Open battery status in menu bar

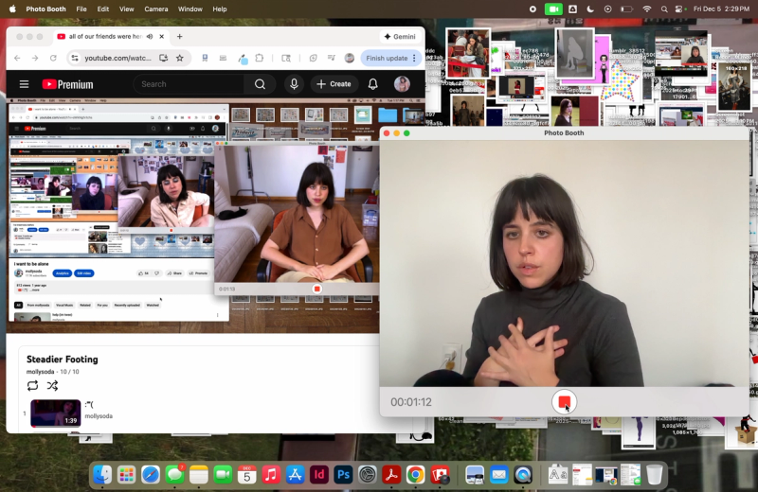coord(626,9)
